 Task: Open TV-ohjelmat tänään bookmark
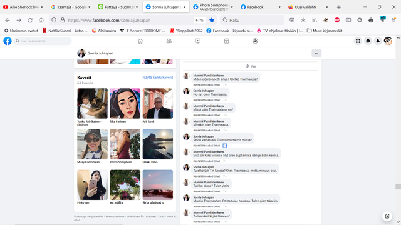click(280, 31)
